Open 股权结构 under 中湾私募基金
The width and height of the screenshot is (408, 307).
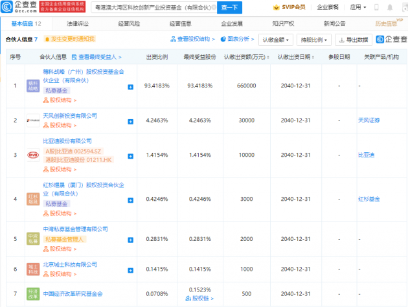60,249
